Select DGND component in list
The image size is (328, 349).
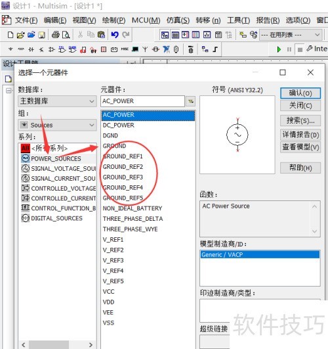tap(110, 135)
